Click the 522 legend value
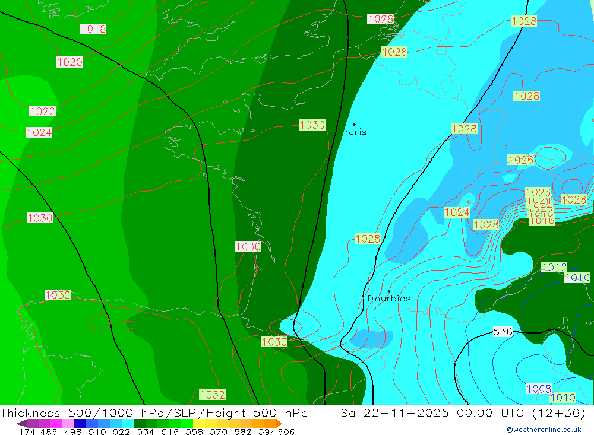Screen dimensions: 594x435 [x=121, y=431]
